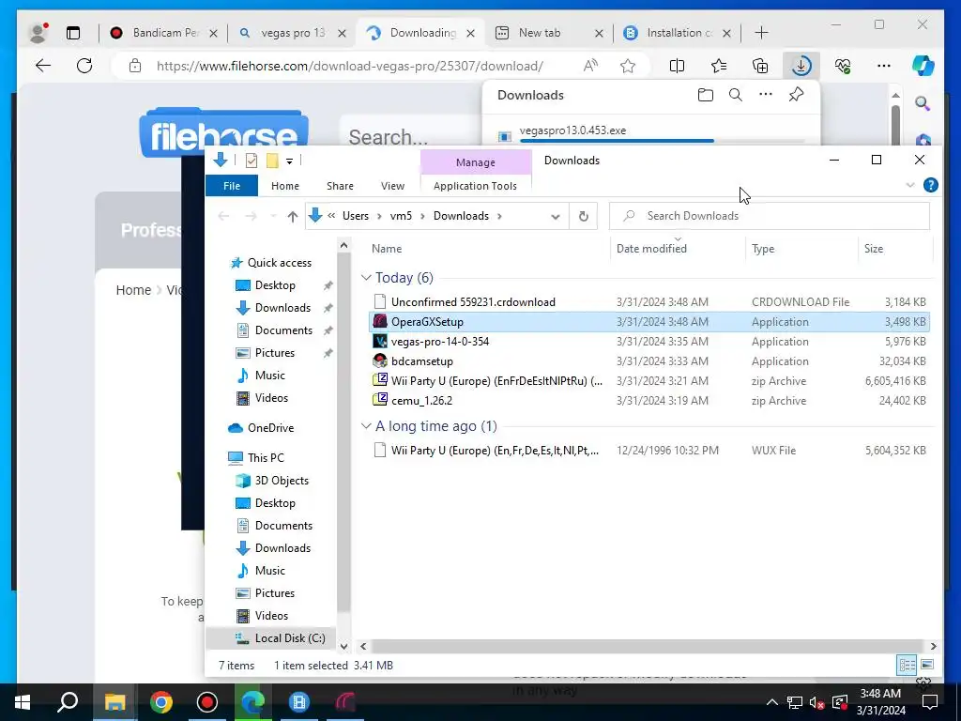Toggle Edge Downloads toolbar button
The width and height of the screenshot is (961, 721).
click(x=801, y=66)
